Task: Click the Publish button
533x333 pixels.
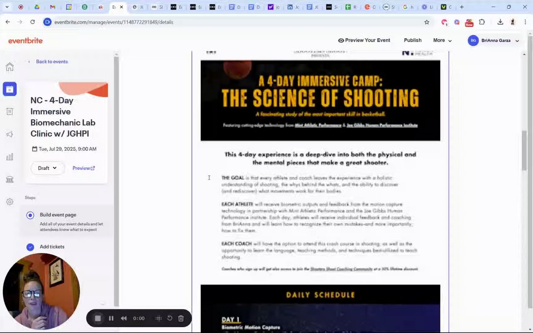Action: pos(413,40)
